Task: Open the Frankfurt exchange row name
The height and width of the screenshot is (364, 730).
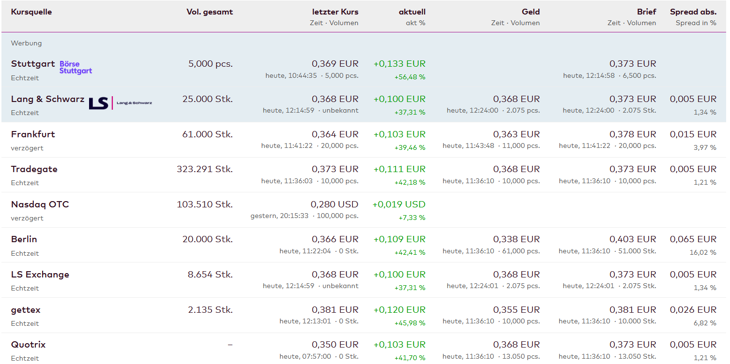Action: coord(33,134)
